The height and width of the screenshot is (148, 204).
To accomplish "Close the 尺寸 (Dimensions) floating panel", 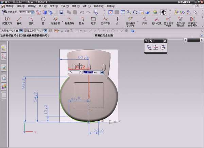I will point(165,41).
